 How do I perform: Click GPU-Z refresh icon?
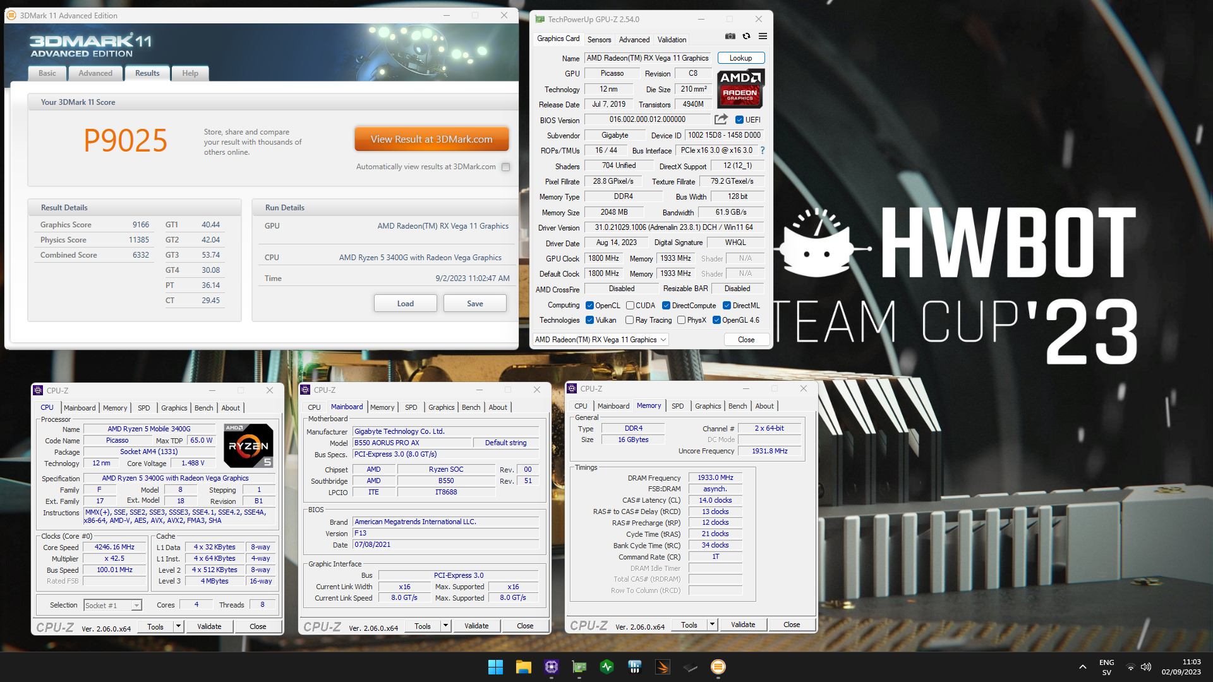746,36
